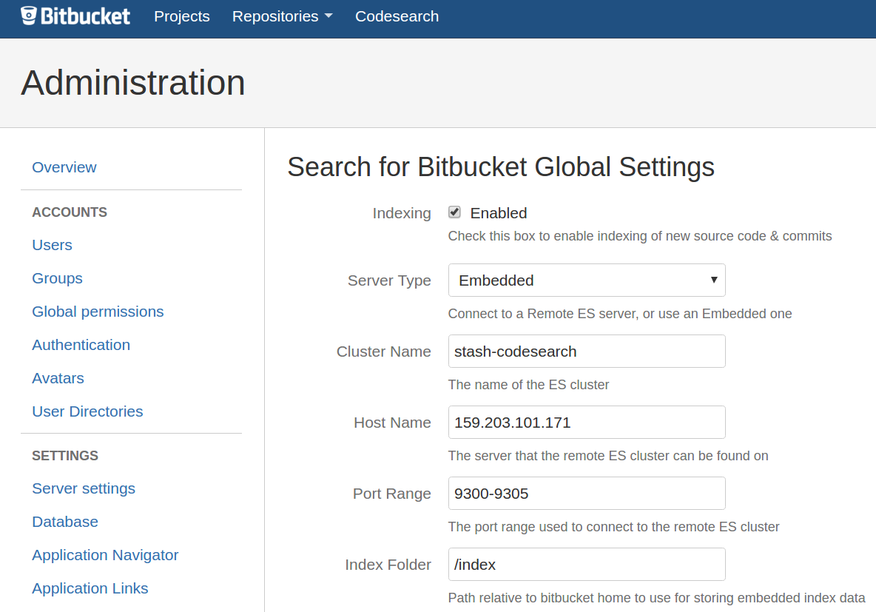Open the Authentication settings page
Image resolution: width=876 pixels, height=612 pixels.
click(x=81, y=345)
